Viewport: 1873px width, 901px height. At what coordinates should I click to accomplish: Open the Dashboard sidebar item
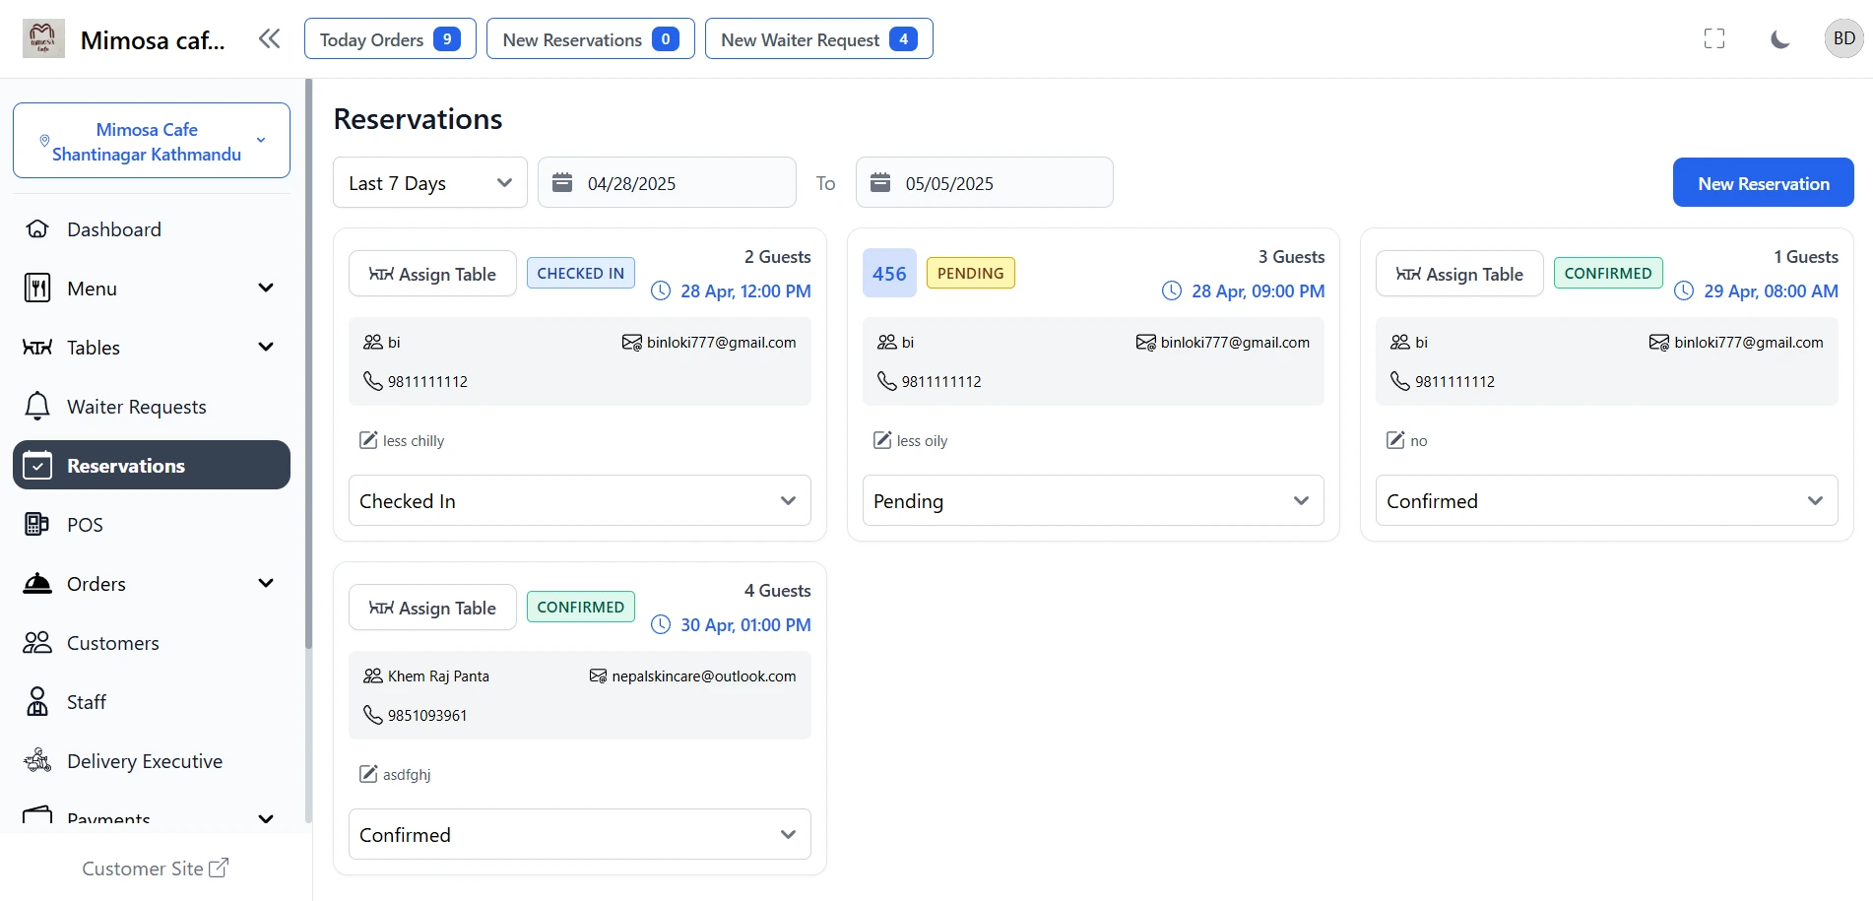click(113, 228)
